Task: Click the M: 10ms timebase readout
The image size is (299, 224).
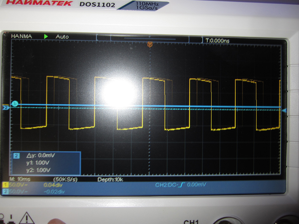Action: (20, 179)
